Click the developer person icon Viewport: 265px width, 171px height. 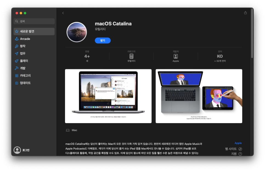click(x=176, y=56)
